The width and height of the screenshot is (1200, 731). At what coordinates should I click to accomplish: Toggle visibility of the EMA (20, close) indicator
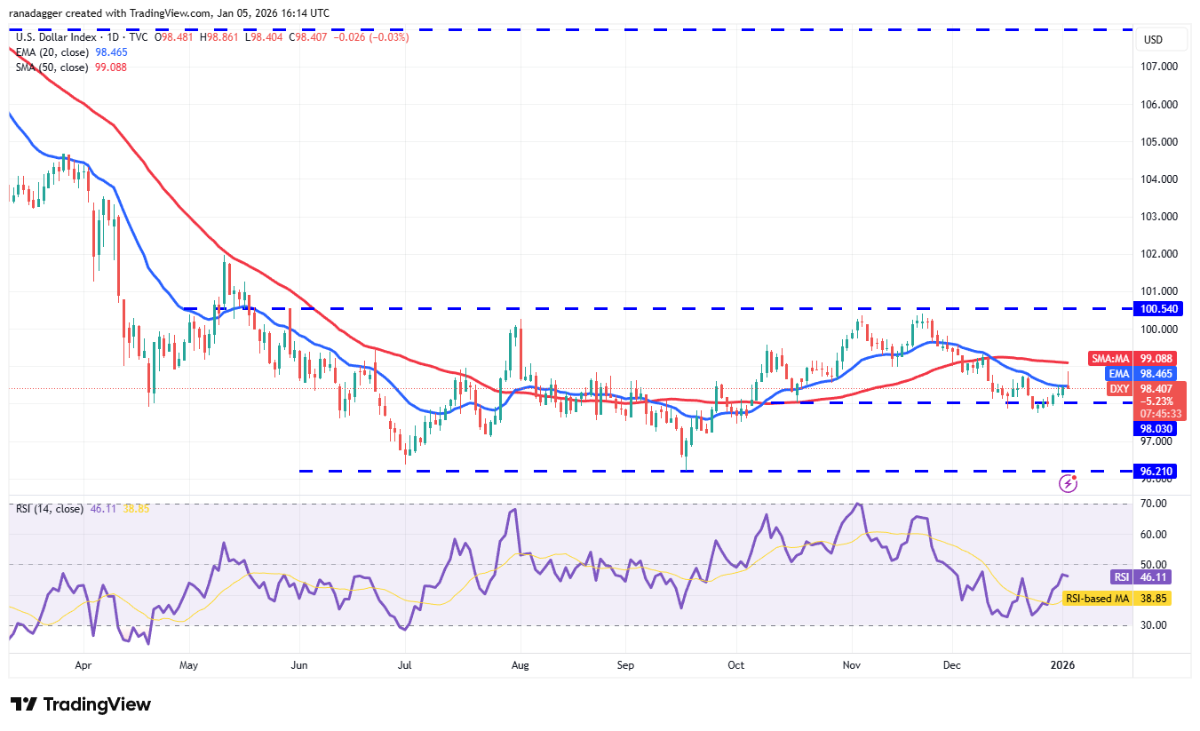point(51,52)
